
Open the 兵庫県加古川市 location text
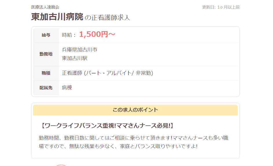point(80,50)
